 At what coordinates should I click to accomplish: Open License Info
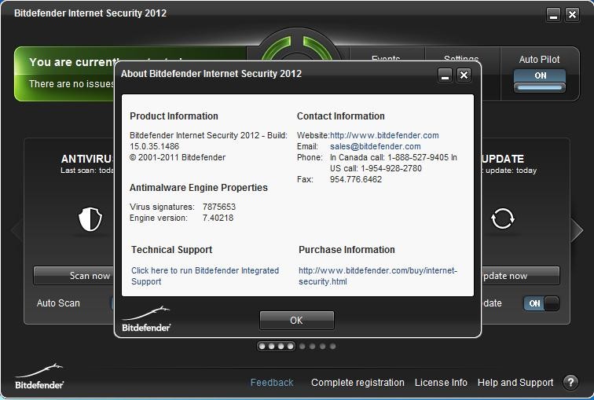pyautogui.click(x=441, y=383)
